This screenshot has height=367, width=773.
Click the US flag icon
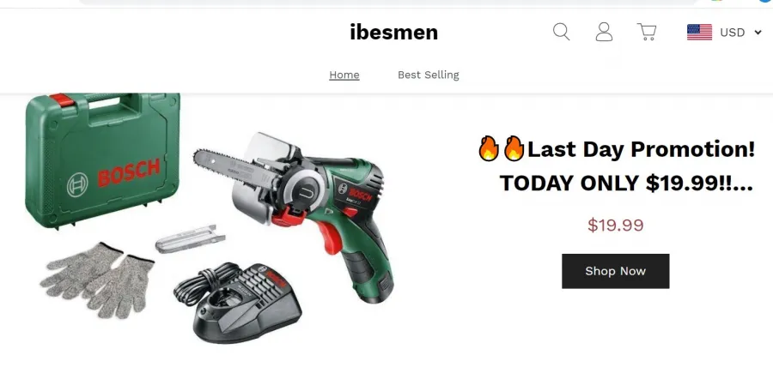[x=699, y=33]
